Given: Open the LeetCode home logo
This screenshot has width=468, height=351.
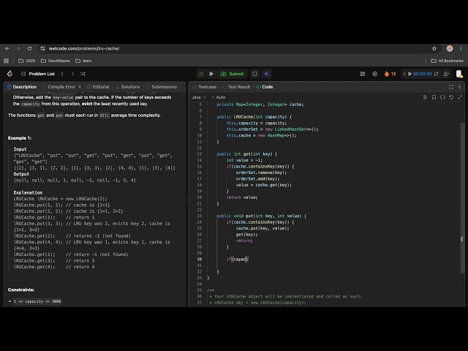Looking at the screenshot, I should point(10,74).
